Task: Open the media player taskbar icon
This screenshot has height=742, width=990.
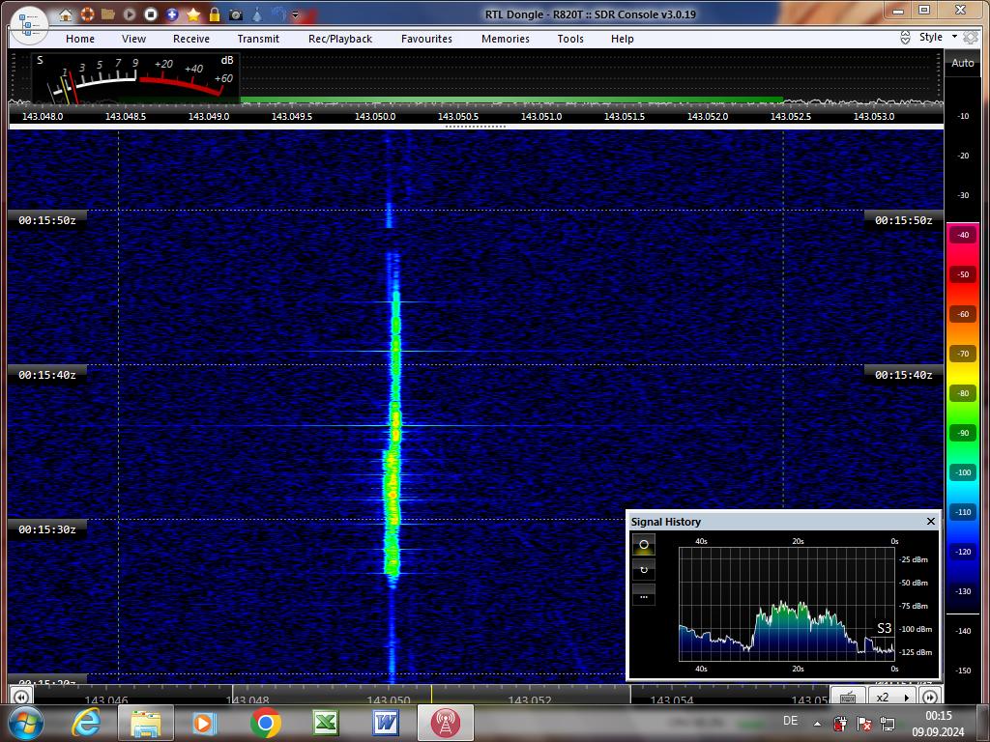Action: point(205,723)
